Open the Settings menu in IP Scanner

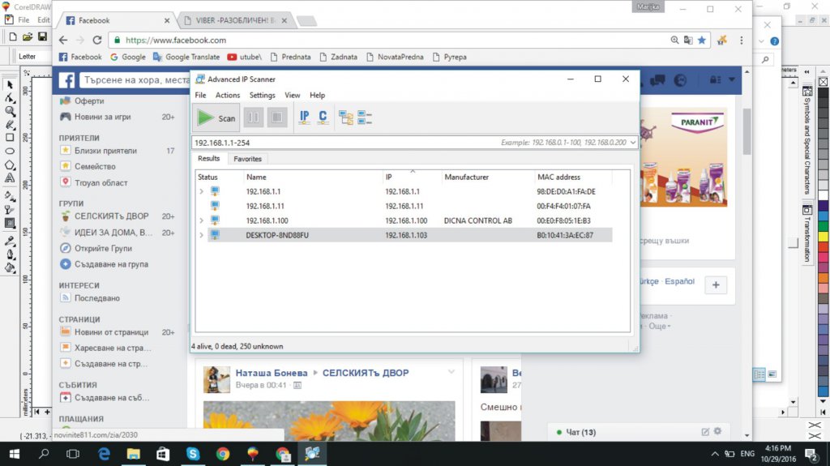(262, 96)
